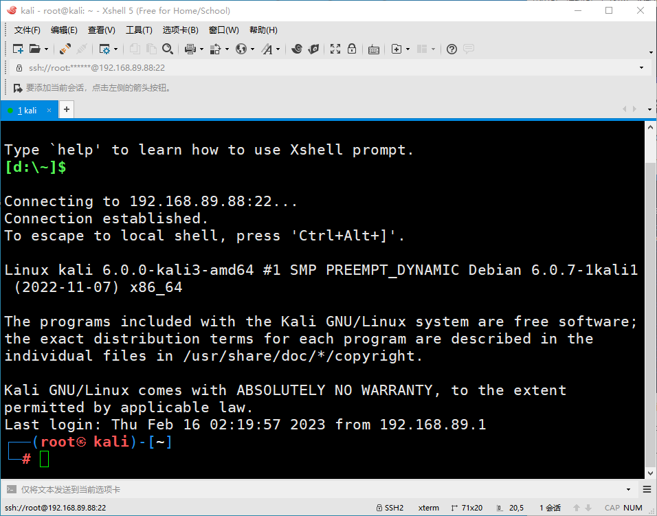Open the session Properties gear icon
657x516 pixels.
[x=104, y=49]
